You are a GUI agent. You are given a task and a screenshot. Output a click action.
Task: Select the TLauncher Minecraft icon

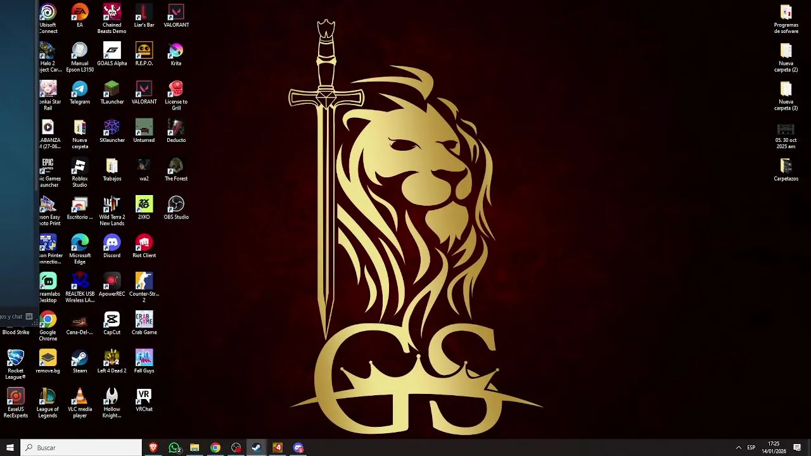tap(112, 92)
